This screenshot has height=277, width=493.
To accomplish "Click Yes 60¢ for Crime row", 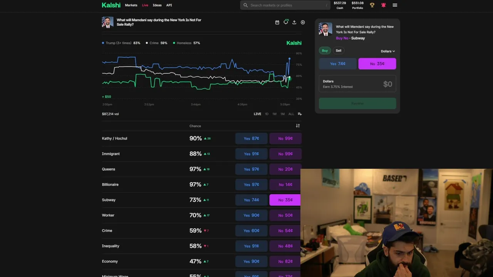I will tap(252, 231).
